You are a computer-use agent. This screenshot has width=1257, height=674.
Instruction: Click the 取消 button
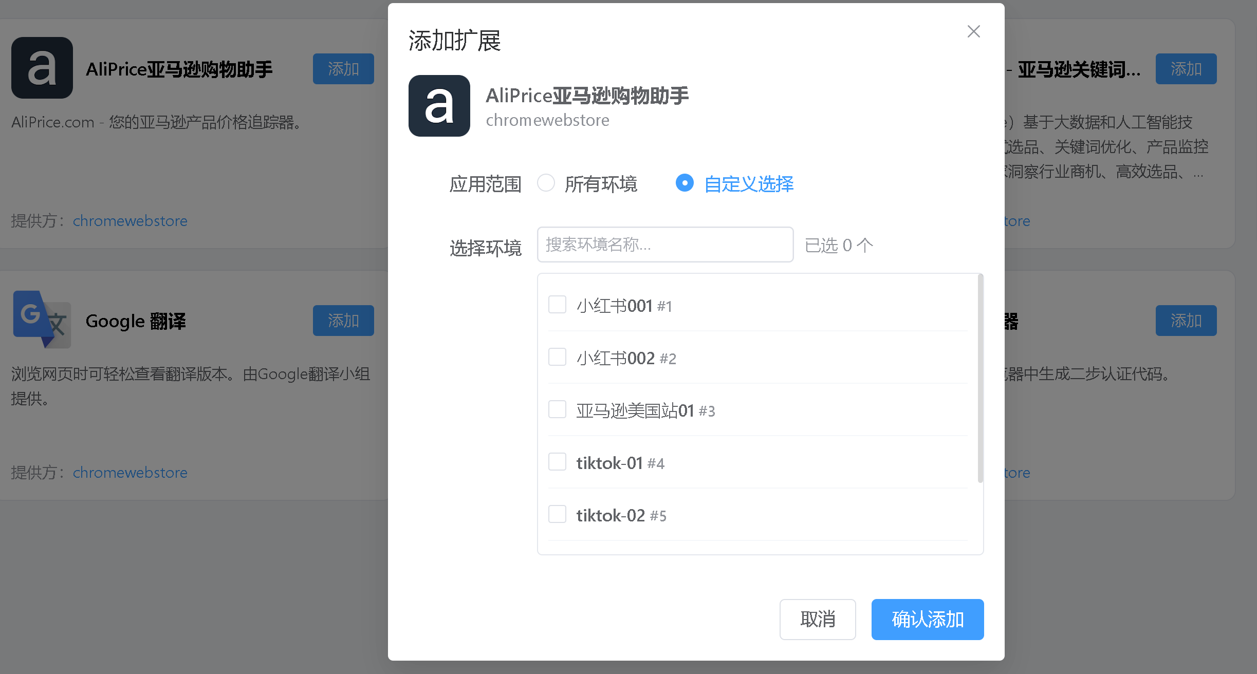click(x=818, y=620)
